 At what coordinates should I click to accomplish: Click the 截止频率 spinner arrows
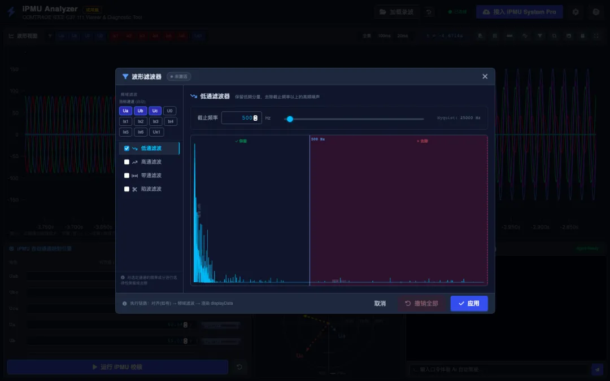(x=255, y=118)
